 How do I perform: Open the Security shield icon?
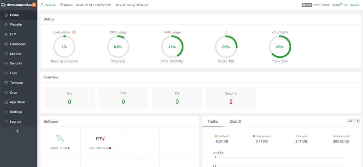[x=6, y=63]
